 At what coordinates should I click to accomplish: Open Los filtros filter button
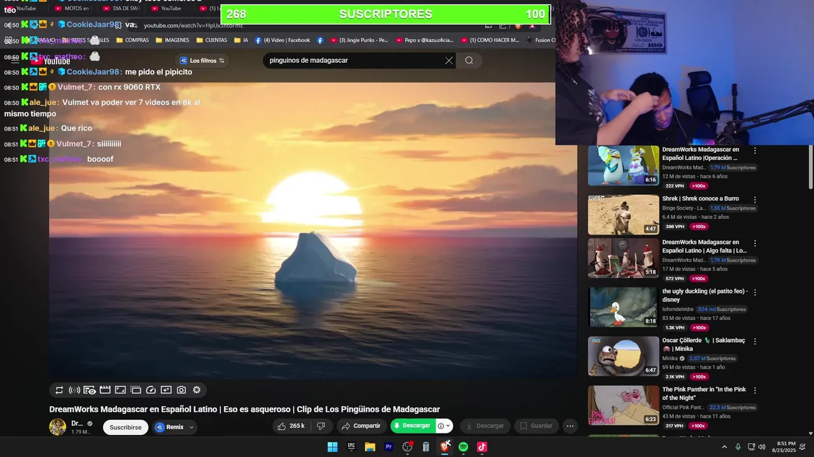(202, 60)
